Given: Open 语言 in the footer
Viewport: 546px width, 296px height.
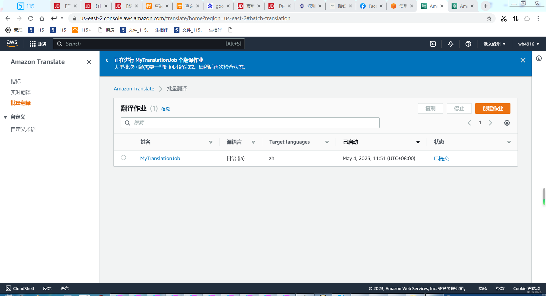Looking at the screenshot, I should click(x=65, y=288).
